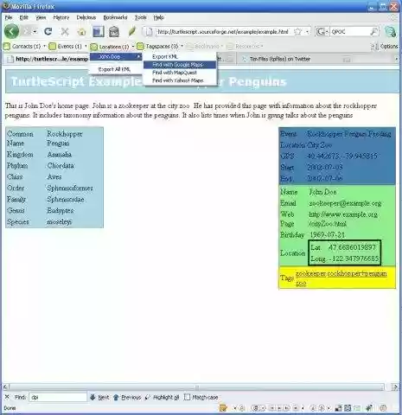Click the green Back navigation button
The image size is (402, 415).
coord(11,31)
